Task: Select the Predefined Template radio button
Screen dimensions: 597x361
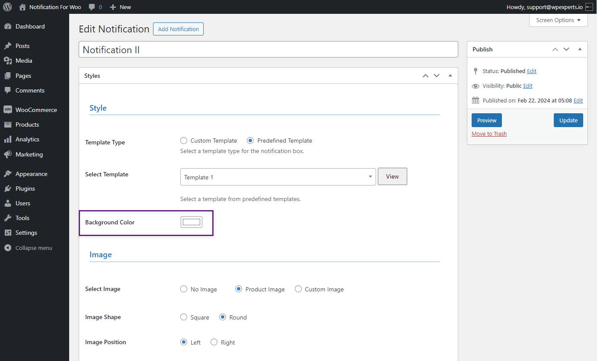Action: [250, 141]
